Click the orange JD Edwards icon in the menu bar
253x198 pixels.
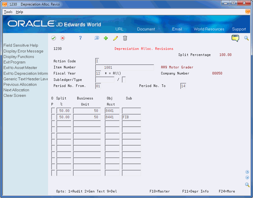(x=248, y=12)
